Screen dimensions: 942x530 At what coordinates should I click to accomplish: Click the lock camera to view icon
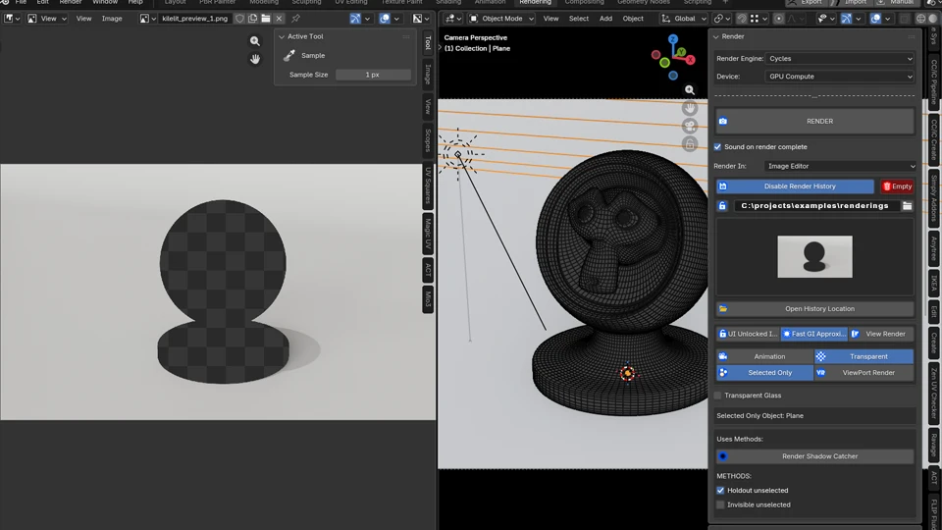[691, 144]
